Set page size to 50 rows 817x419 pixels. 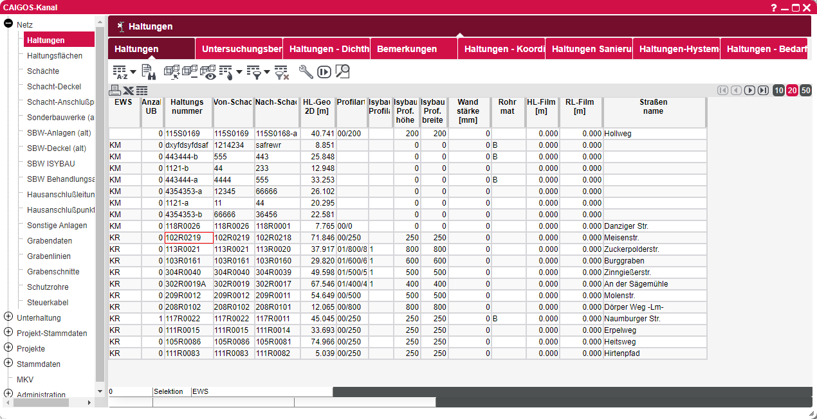[805, 91]
